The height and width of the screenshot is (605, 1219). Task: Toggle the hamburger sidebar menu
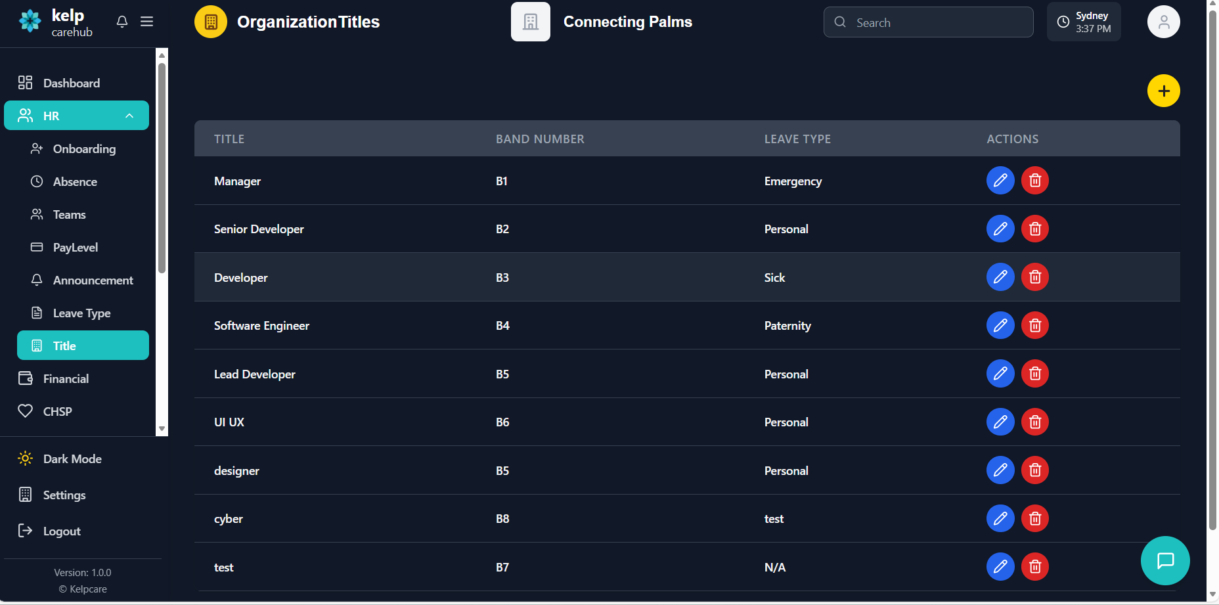pos(147,22)
